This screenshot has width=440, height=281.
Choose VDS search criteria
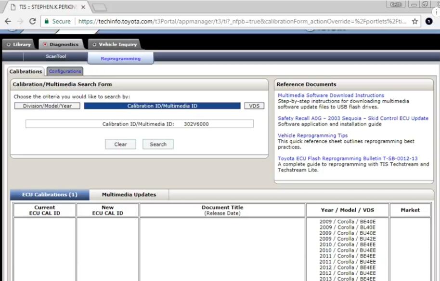click(254, 106)
